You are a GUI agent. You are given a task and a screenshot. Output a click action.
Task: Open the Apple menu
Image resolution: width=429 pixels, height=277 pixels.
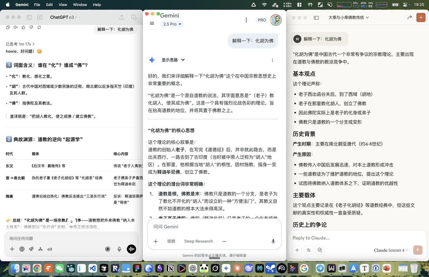pyautogui.click(x=8, y=5)
